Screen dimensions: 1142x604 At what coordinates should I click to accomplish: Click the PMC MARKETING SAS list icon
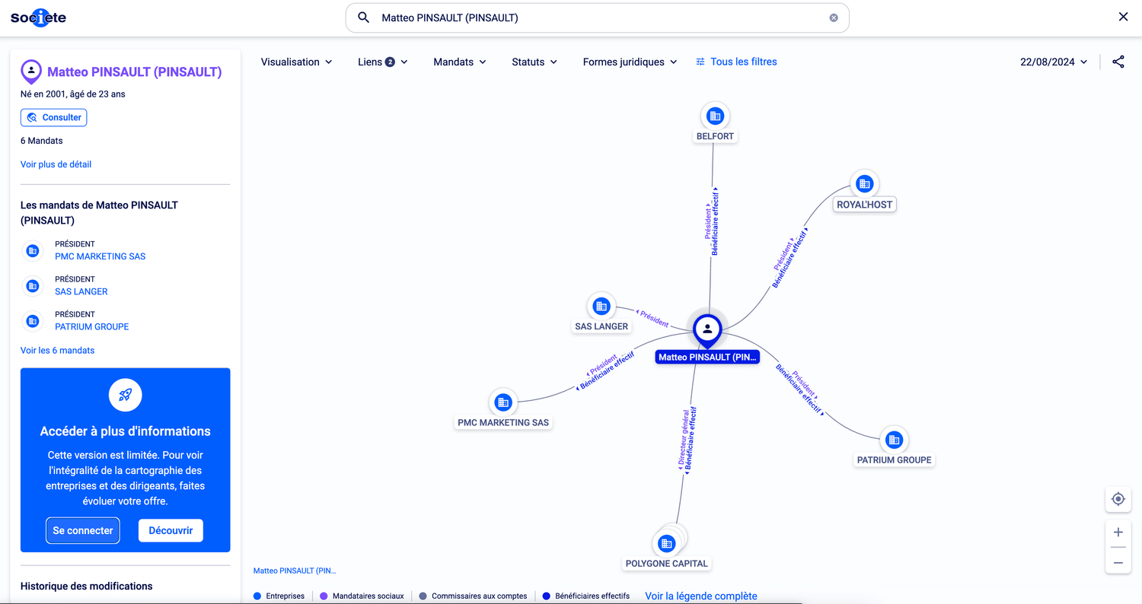[33, 250]
